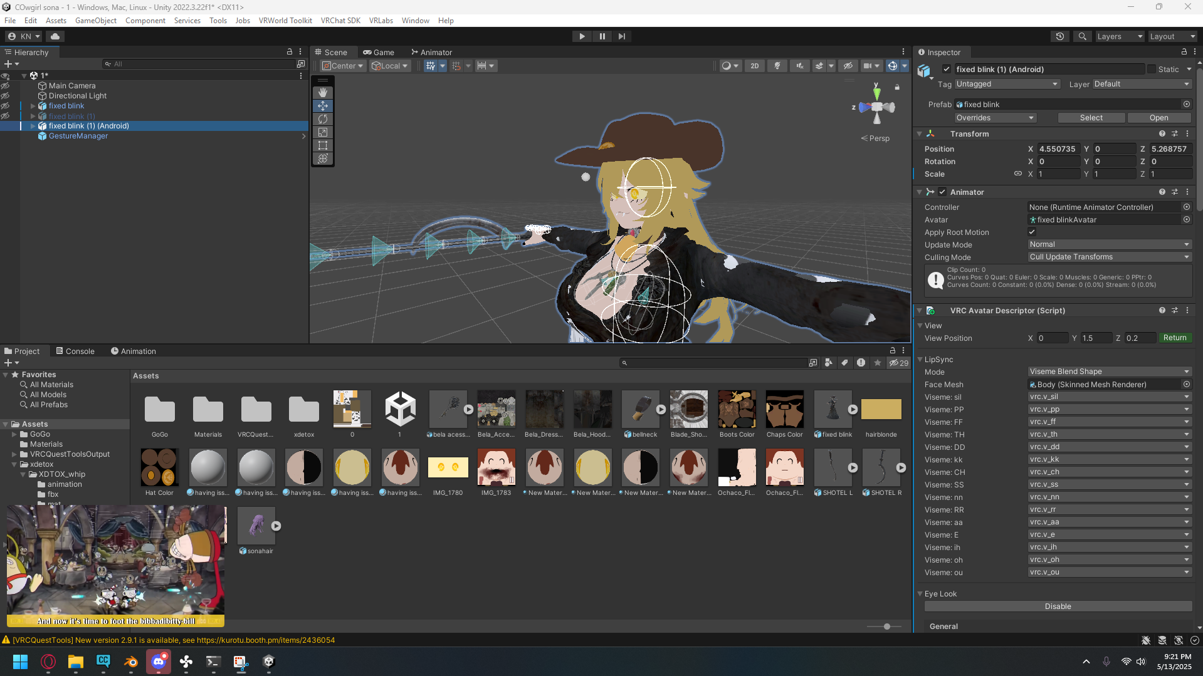Image resolution: width=1203 pixels, height=676 pixels.
Task: Click the Eye Look Disable button
Action: tap(1058, 606)
